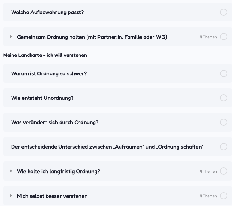
Task: Open lesson 'Warum ist Ordnung so schwer?'
Action: pyautogui.click(x=49, y=73)
